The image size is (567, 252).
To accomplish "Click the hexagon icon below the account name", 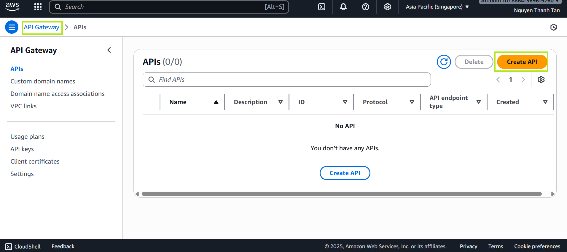I will [553, 27].
